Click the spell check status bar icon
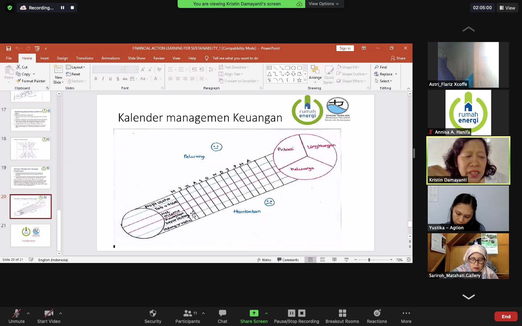 pyautogui.click(x=31, y=260)
